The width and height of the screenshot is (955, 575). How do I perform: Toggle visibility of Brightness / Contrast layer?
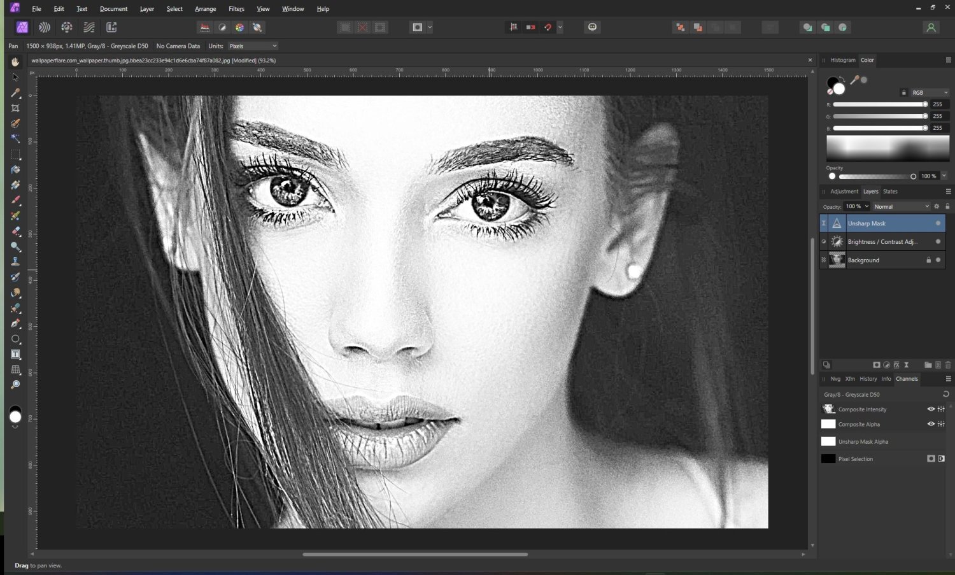click(938, 241)
